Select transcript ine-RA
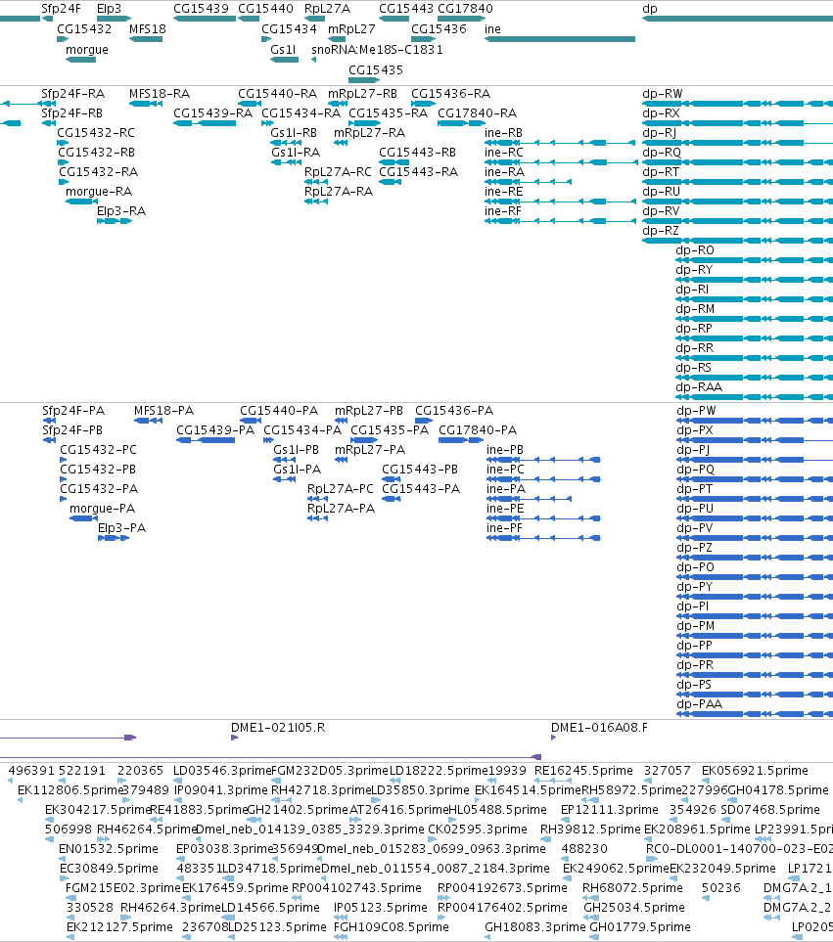 click(x=504, y=172)
